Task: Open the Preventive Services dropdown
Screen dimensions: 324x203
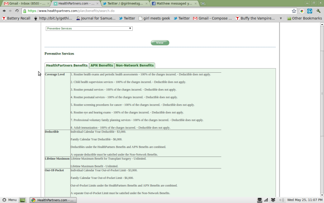Action: (89, 28)
